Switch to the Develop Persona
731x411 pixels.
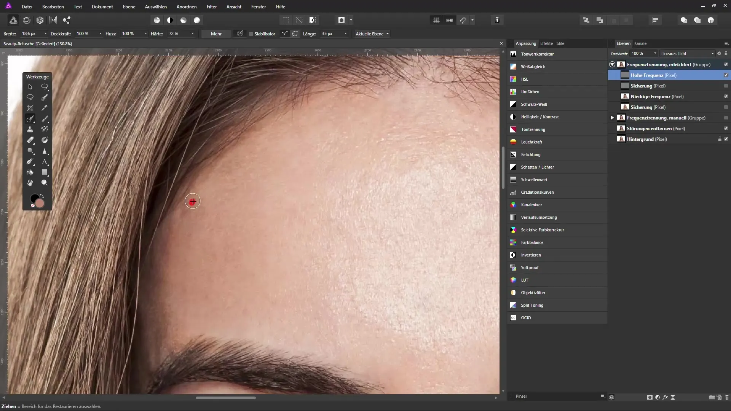[40, 20]
